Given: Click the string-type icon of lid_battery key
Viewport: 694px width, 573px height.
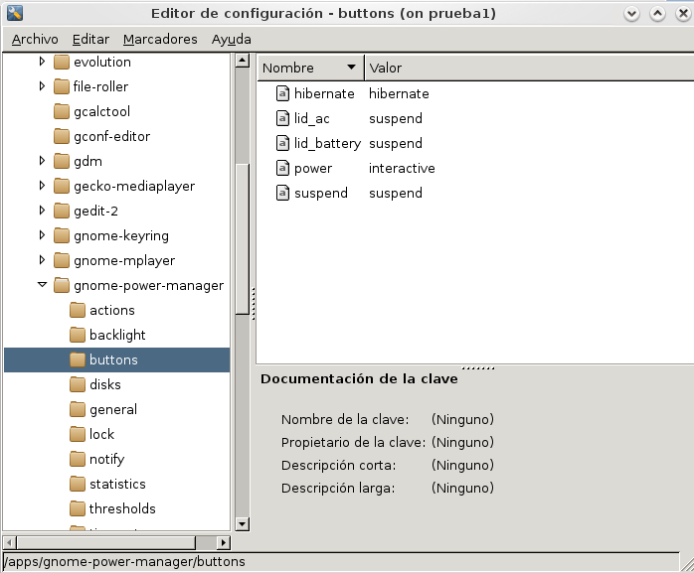Looking at the screenshot, I should 282,143.
